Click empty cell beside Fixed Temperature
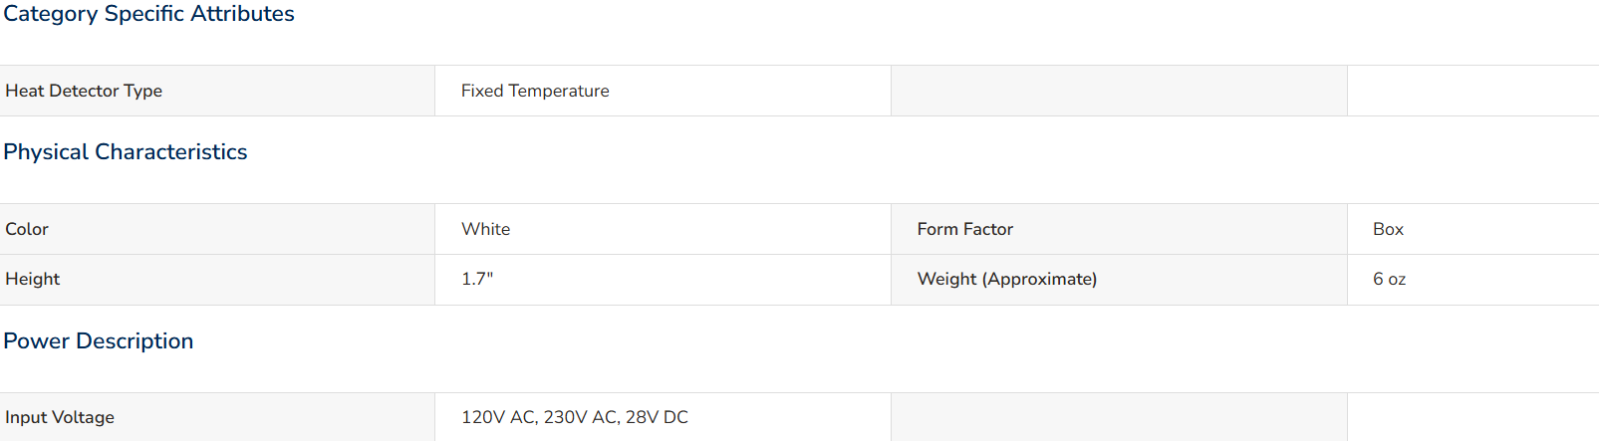1599x441 pixels. pos(1119,91)
